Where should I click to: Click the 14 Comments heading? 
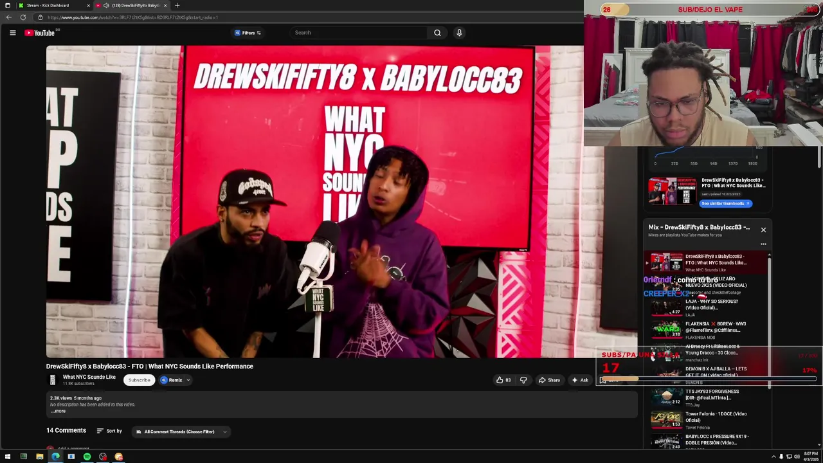pos(66,430)
